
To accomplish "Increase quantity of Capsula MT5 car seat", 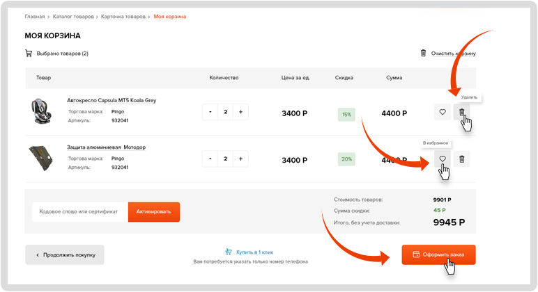I will (x=241, y=112).
